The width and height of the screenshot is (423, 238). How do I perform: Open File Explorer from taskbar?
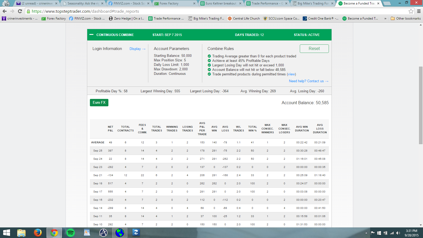click(x=21, y=233)
